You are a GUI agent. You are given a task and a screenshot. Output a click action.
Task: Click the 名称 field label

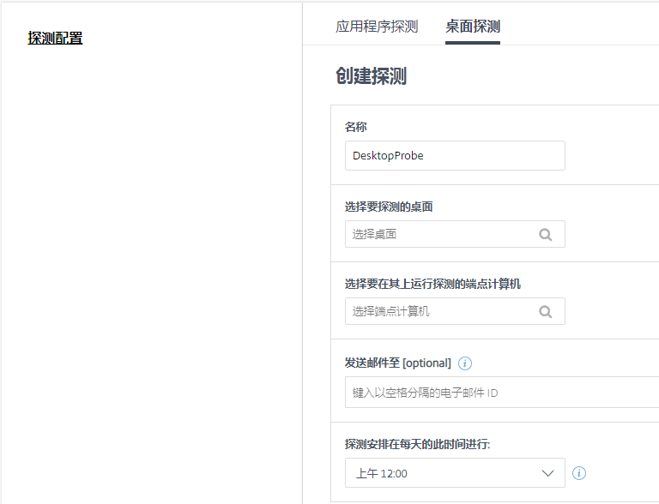click(356, 127)
